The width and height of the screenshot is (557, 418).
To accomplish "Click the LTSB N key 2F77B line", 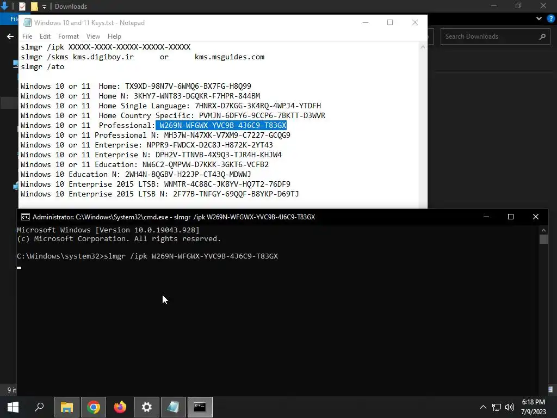I will click(x=159, y=194).
